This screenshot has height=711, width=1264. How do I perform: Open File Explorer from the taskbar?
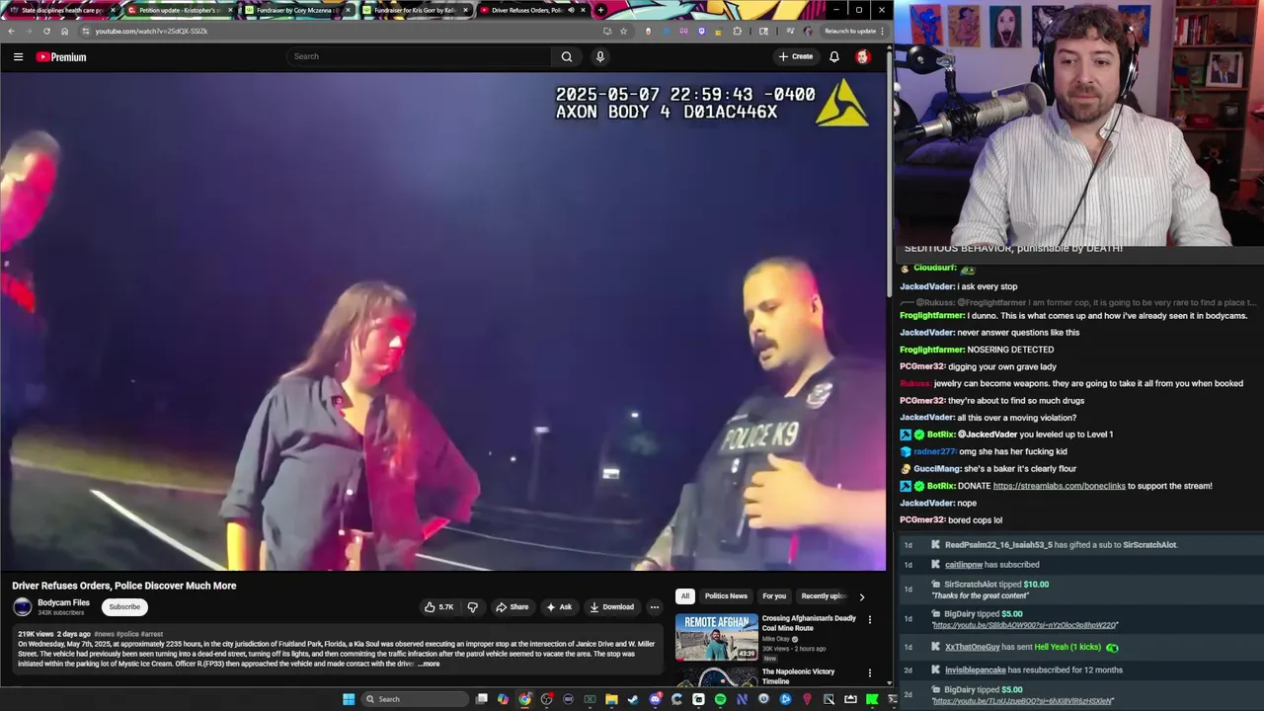(x=611, y=699)
